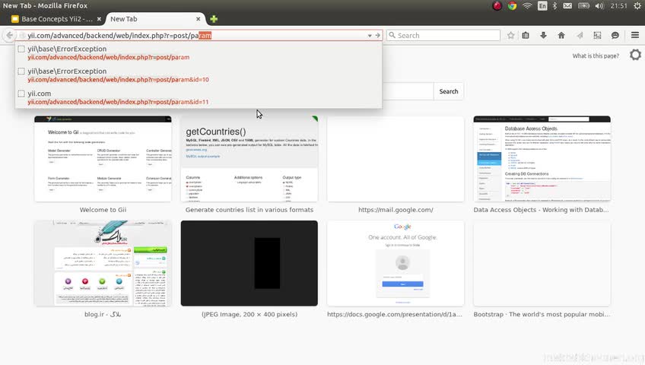Click Bootstrap world's most popular caption

[x=542, y=315]
